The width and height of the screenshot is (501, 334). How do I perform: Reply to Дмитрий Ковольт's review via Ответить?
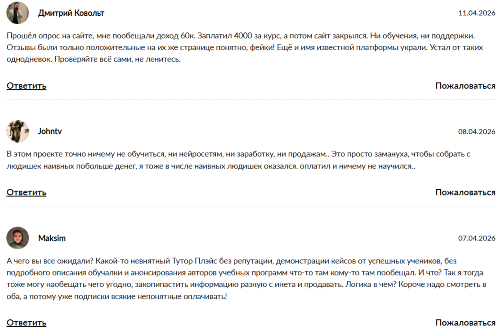click(26, 85)
